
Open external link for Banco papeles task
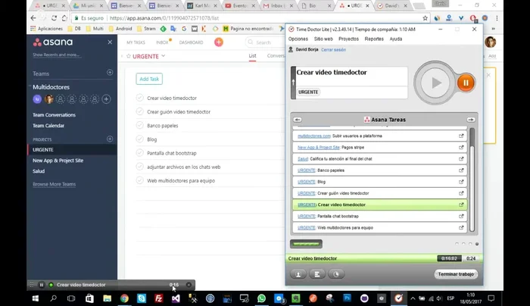point(461,170)
